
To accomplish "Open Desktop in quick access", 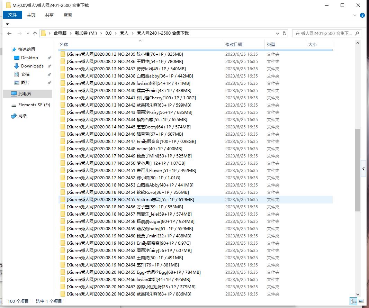I will [29, 58].
